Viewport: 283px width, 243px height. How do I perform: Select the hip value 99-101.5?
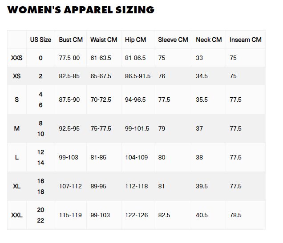pyautogui.click(x=137, y=128)
